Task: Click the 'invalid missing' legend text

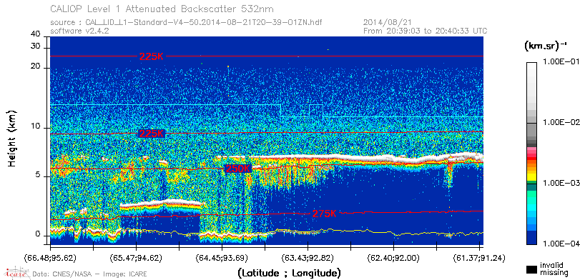Action: pyautogui.click(x=554, y=269)
